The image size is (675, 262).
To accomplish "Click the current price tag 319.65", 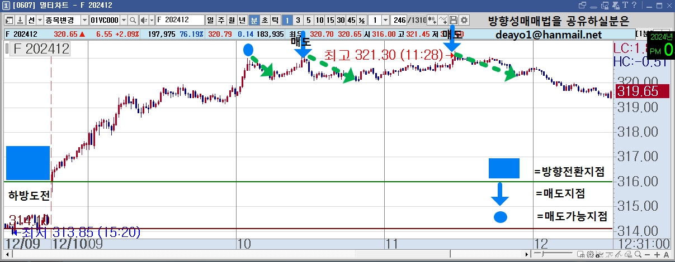I will [x=642, y=91].
